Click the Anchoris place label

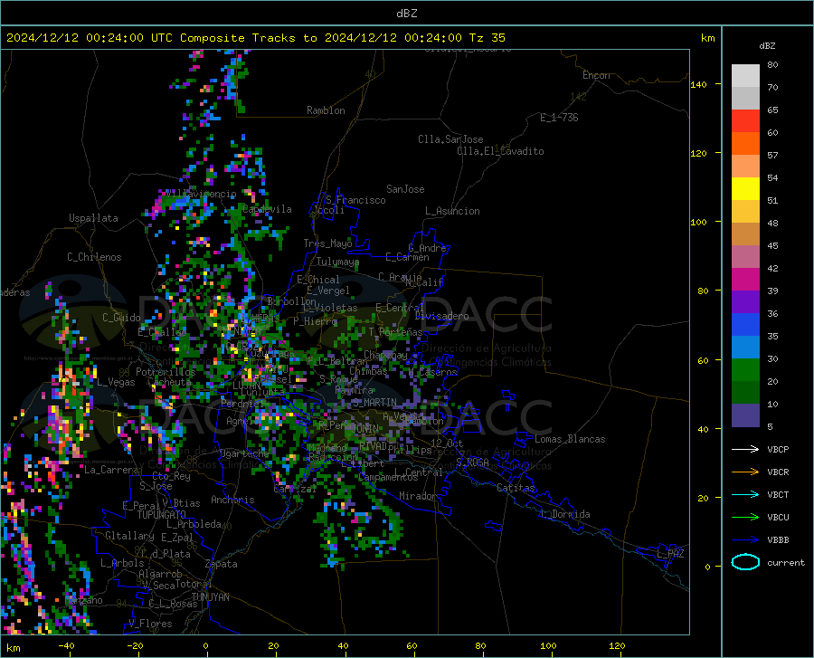(232, 500)
